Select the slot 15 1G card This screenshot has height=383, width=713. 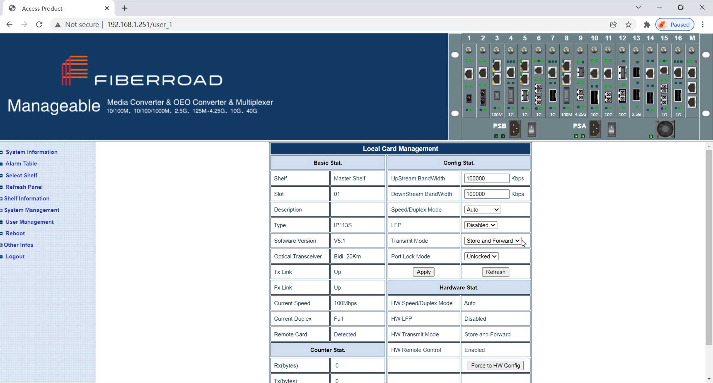[664, 81]
